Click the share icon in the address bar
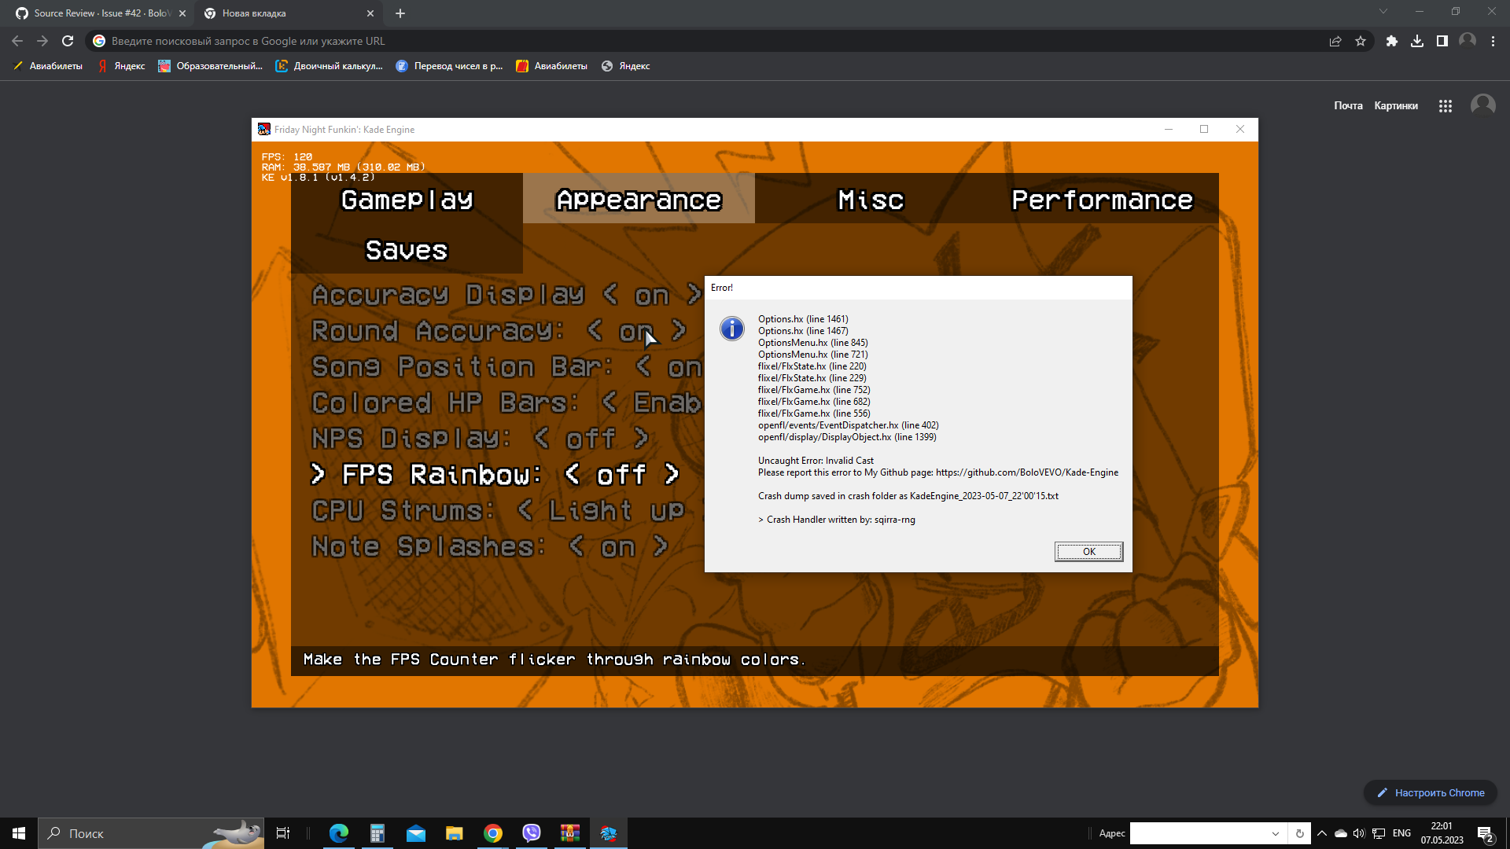Screen dimensions: 1510x849 (1335, 41)
